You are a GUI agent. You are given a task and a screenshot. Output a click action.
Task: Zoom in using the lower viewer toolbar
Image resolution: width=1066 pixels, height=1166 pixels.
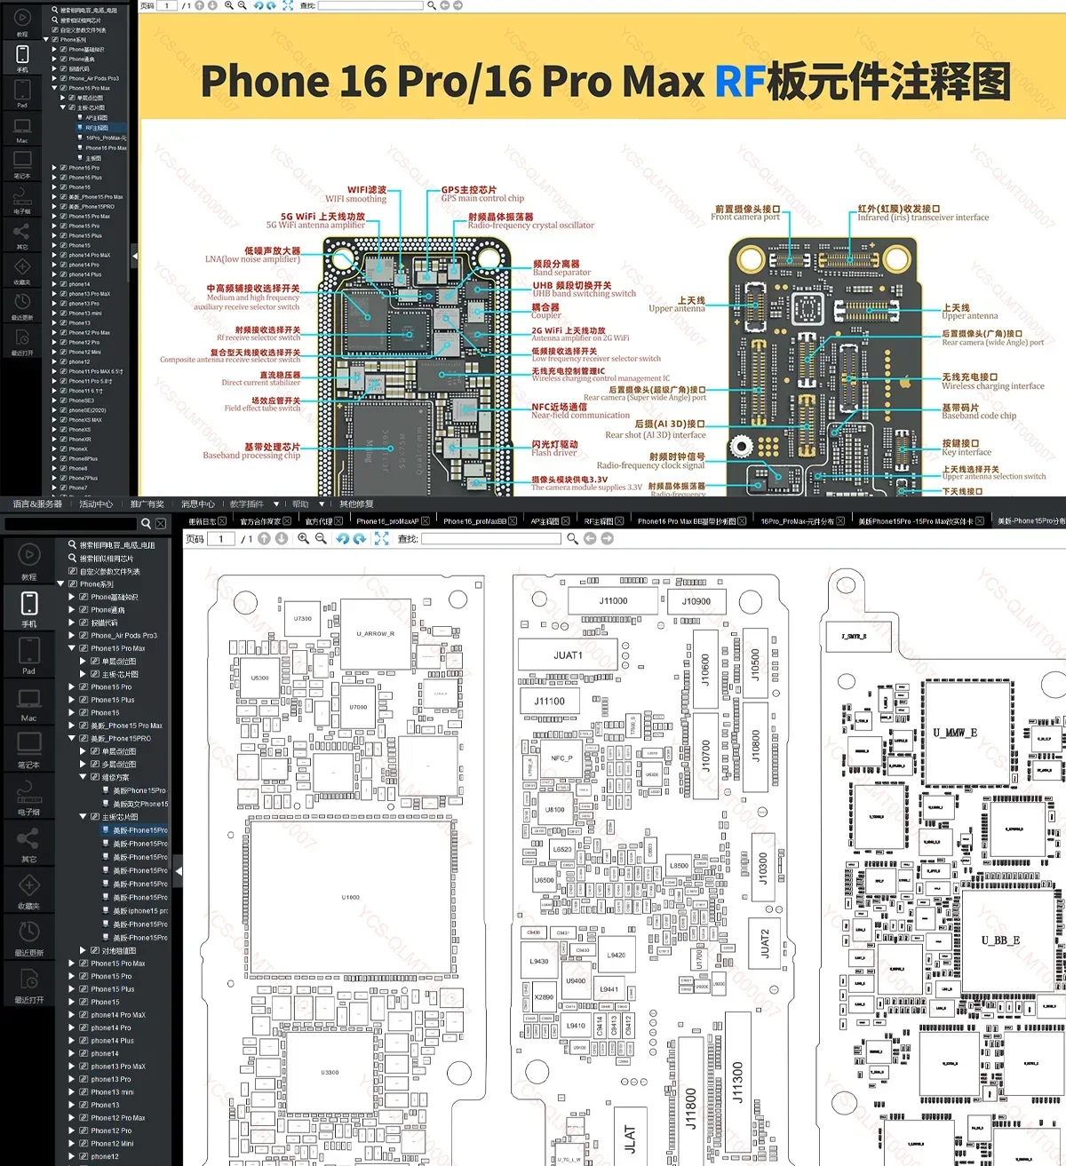304,539
